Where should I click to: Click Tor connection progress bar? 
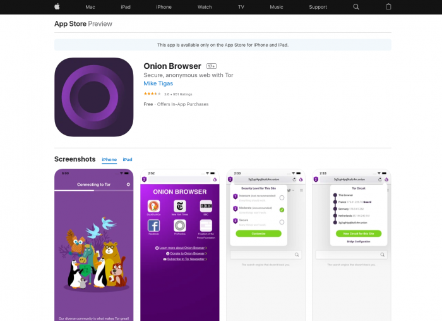coord(94,191)
